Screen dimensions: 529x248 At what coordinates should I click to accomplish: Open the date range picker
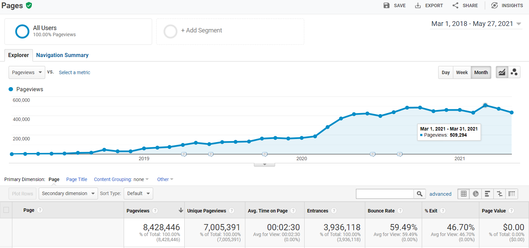(476, 24)
